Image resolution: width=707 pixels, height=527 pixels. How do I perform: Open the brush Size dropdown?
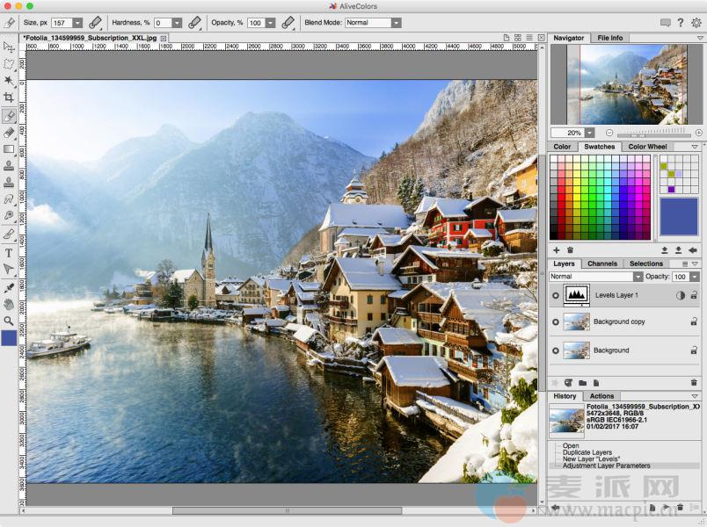pos(77,22)
